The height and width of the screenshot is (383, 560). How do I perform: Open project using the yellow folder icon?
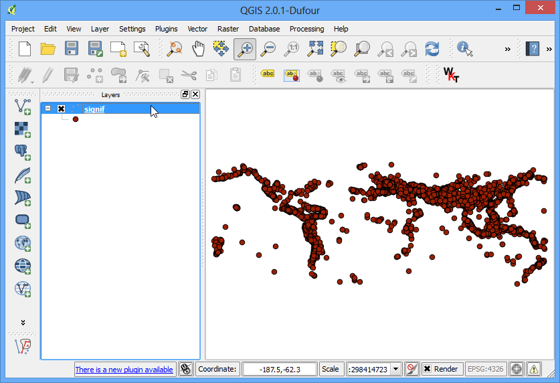pos(48,49)
